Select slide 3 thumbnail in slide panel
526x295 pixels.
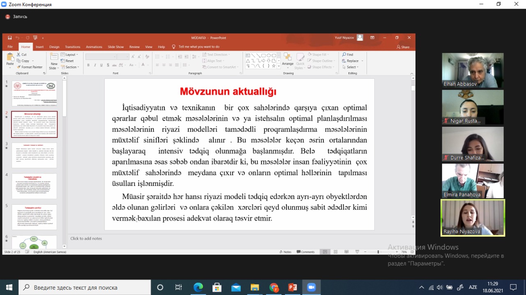click(x=35, y=155)
